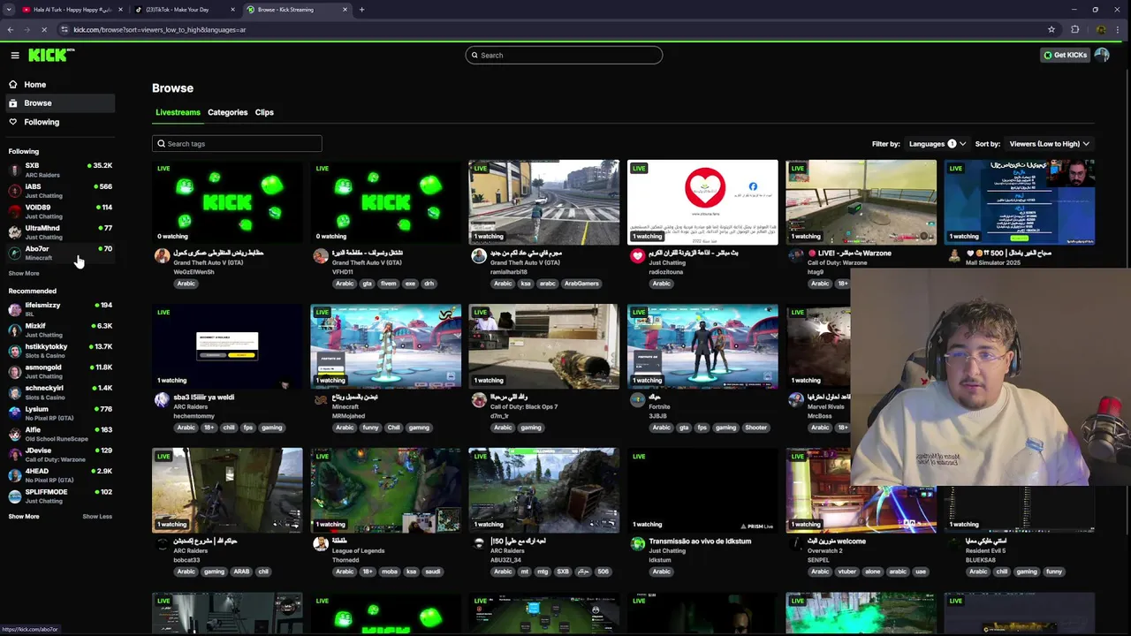The height and width of the screenshot is (636, 1131).
Task: Open League of Legends category link
Action: [358, 550]
